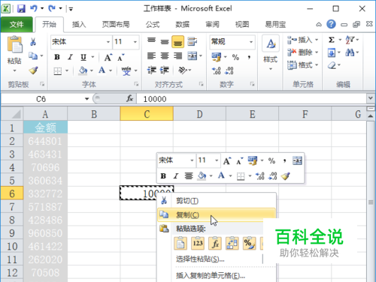Choose Paste Transpose option
This screenshot has width=376, height=282.
232,243
